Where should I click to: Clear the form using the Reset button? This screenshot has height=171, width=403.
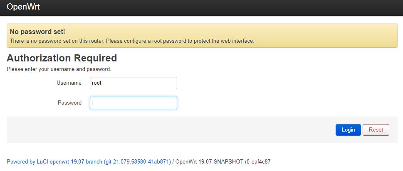[x=376, y=130]
